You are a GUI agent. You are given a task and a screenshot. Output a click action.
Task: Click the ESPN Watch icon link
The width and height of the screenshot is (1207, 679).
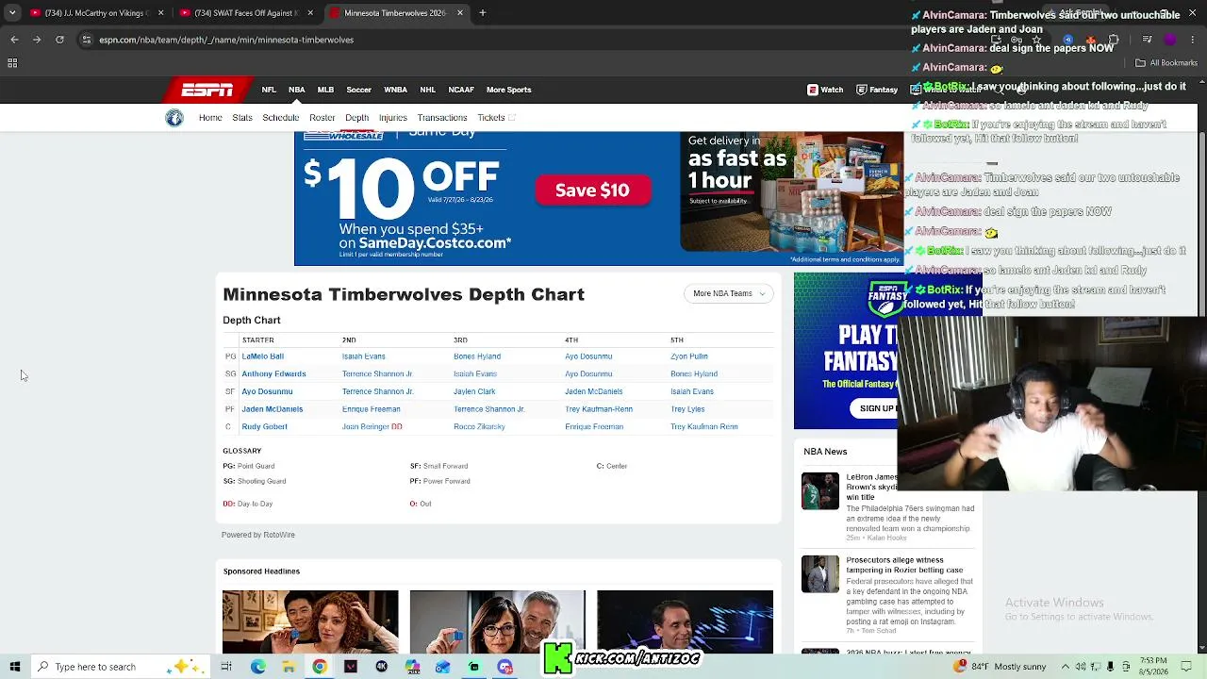coord(825,90)
